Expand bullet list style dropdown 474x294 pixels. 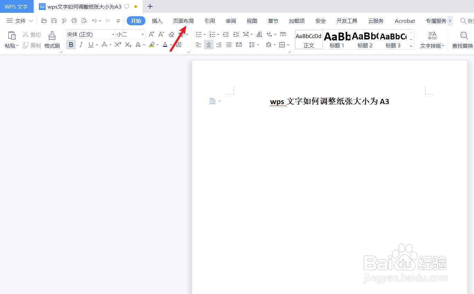[x=205, y=35]
